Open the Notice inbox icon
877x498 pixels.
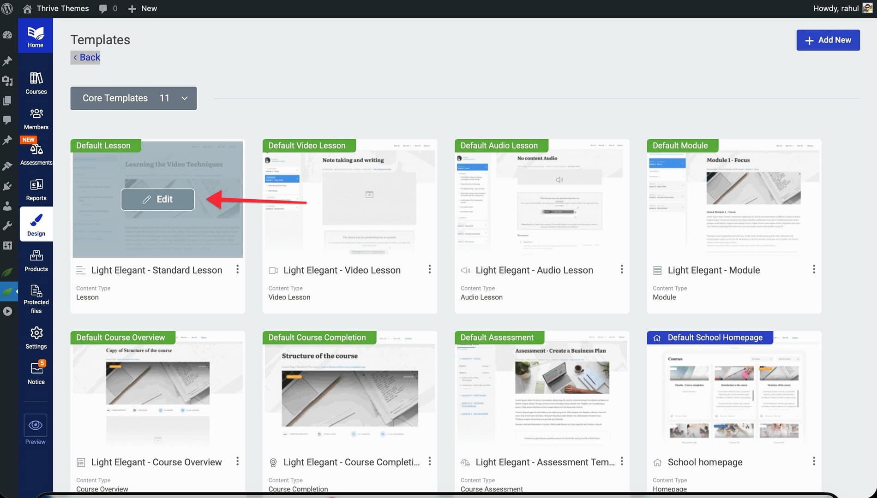coord(36,373)
